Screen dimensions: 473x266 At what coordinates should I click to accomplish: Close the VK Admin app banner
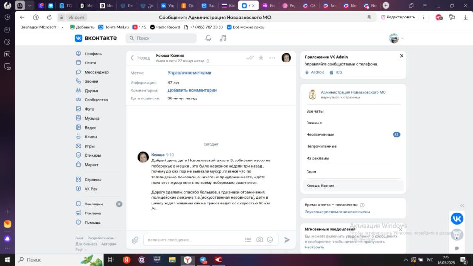click(402, 56)
